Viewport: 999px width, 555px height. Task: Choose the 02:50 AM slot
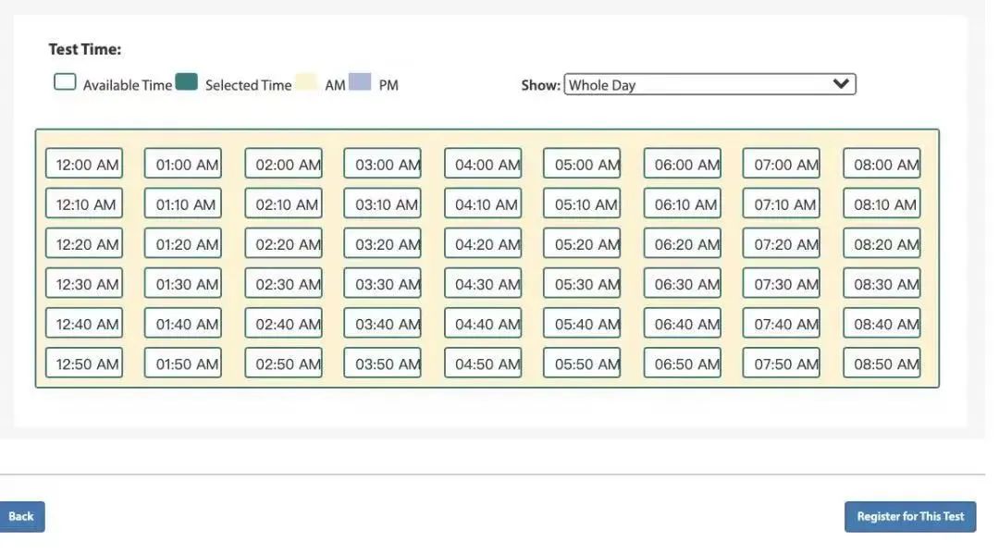click(284, 364)
